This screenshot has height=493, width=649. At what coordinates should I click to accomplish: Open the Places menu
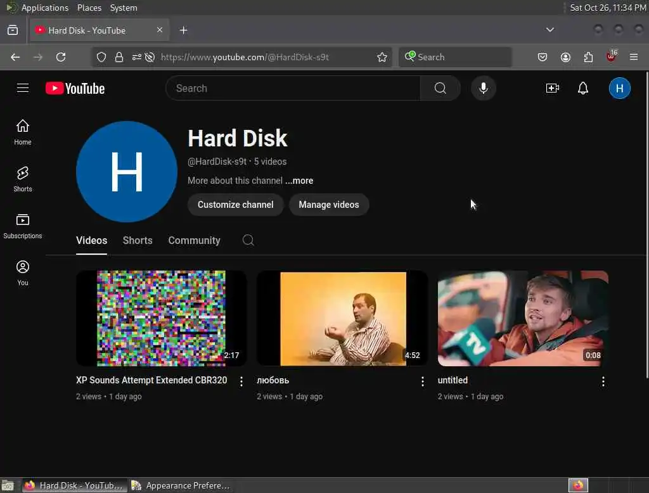click(89, 8)
